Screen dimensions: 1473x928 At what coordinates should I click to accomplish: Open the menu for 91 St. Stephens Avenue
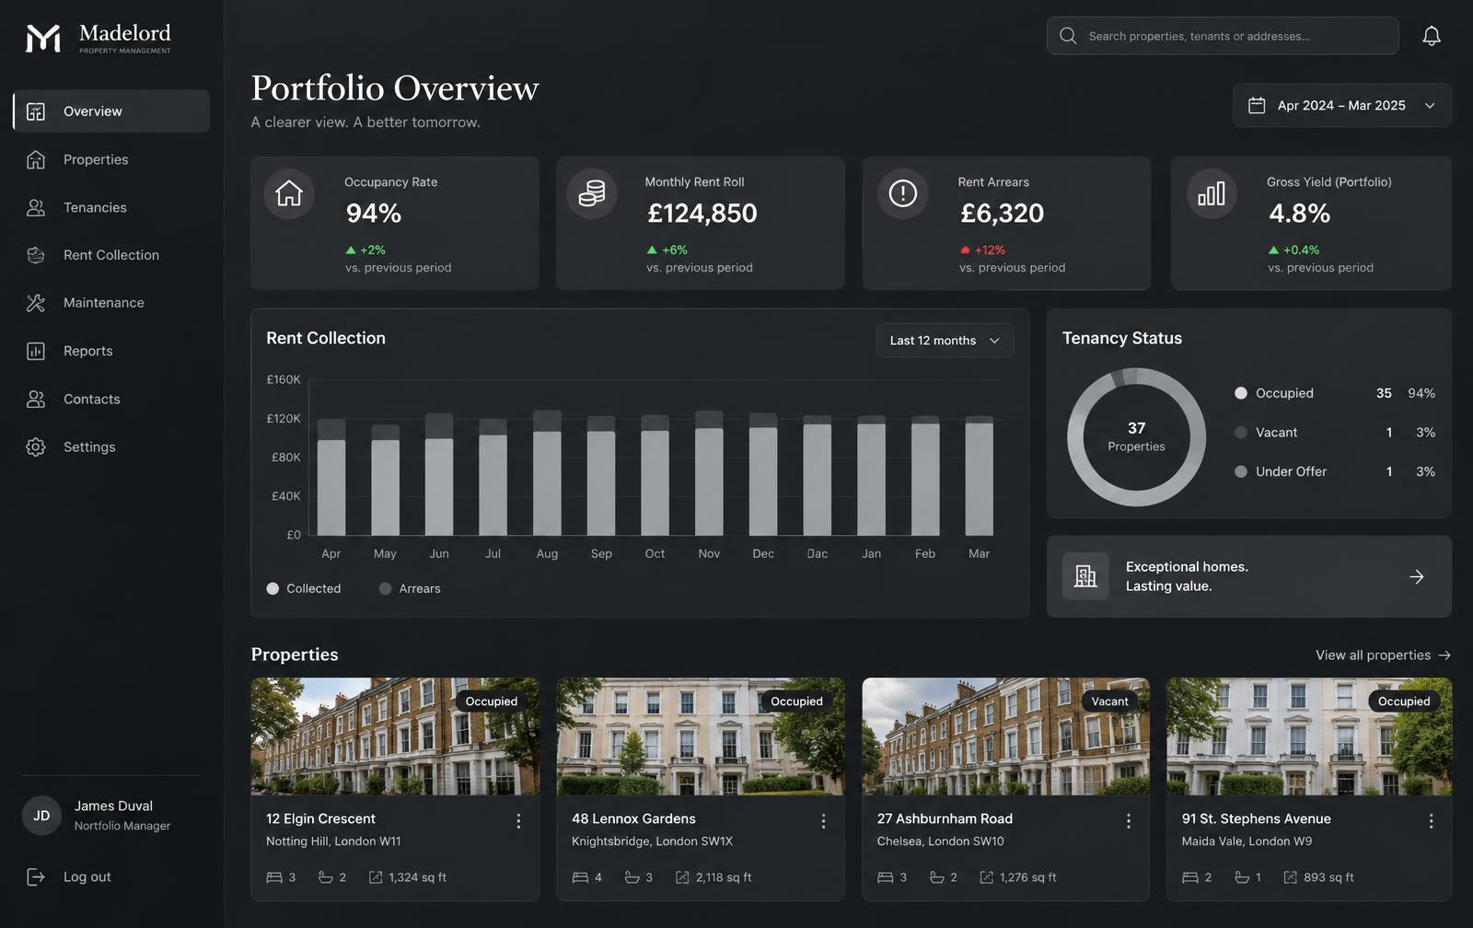tap(1431, 821)
